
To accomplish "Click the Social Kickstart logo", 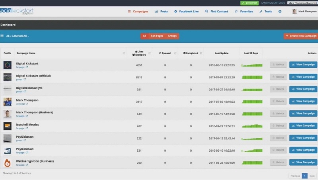I will click(x=17, y=11).
